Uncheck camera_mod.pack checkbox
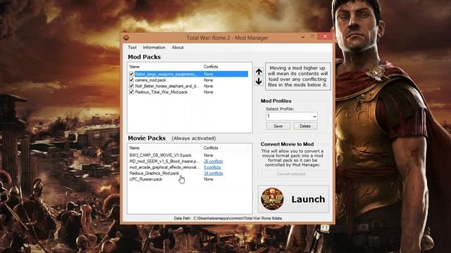 pyautogui.click(x=131, y=80)
